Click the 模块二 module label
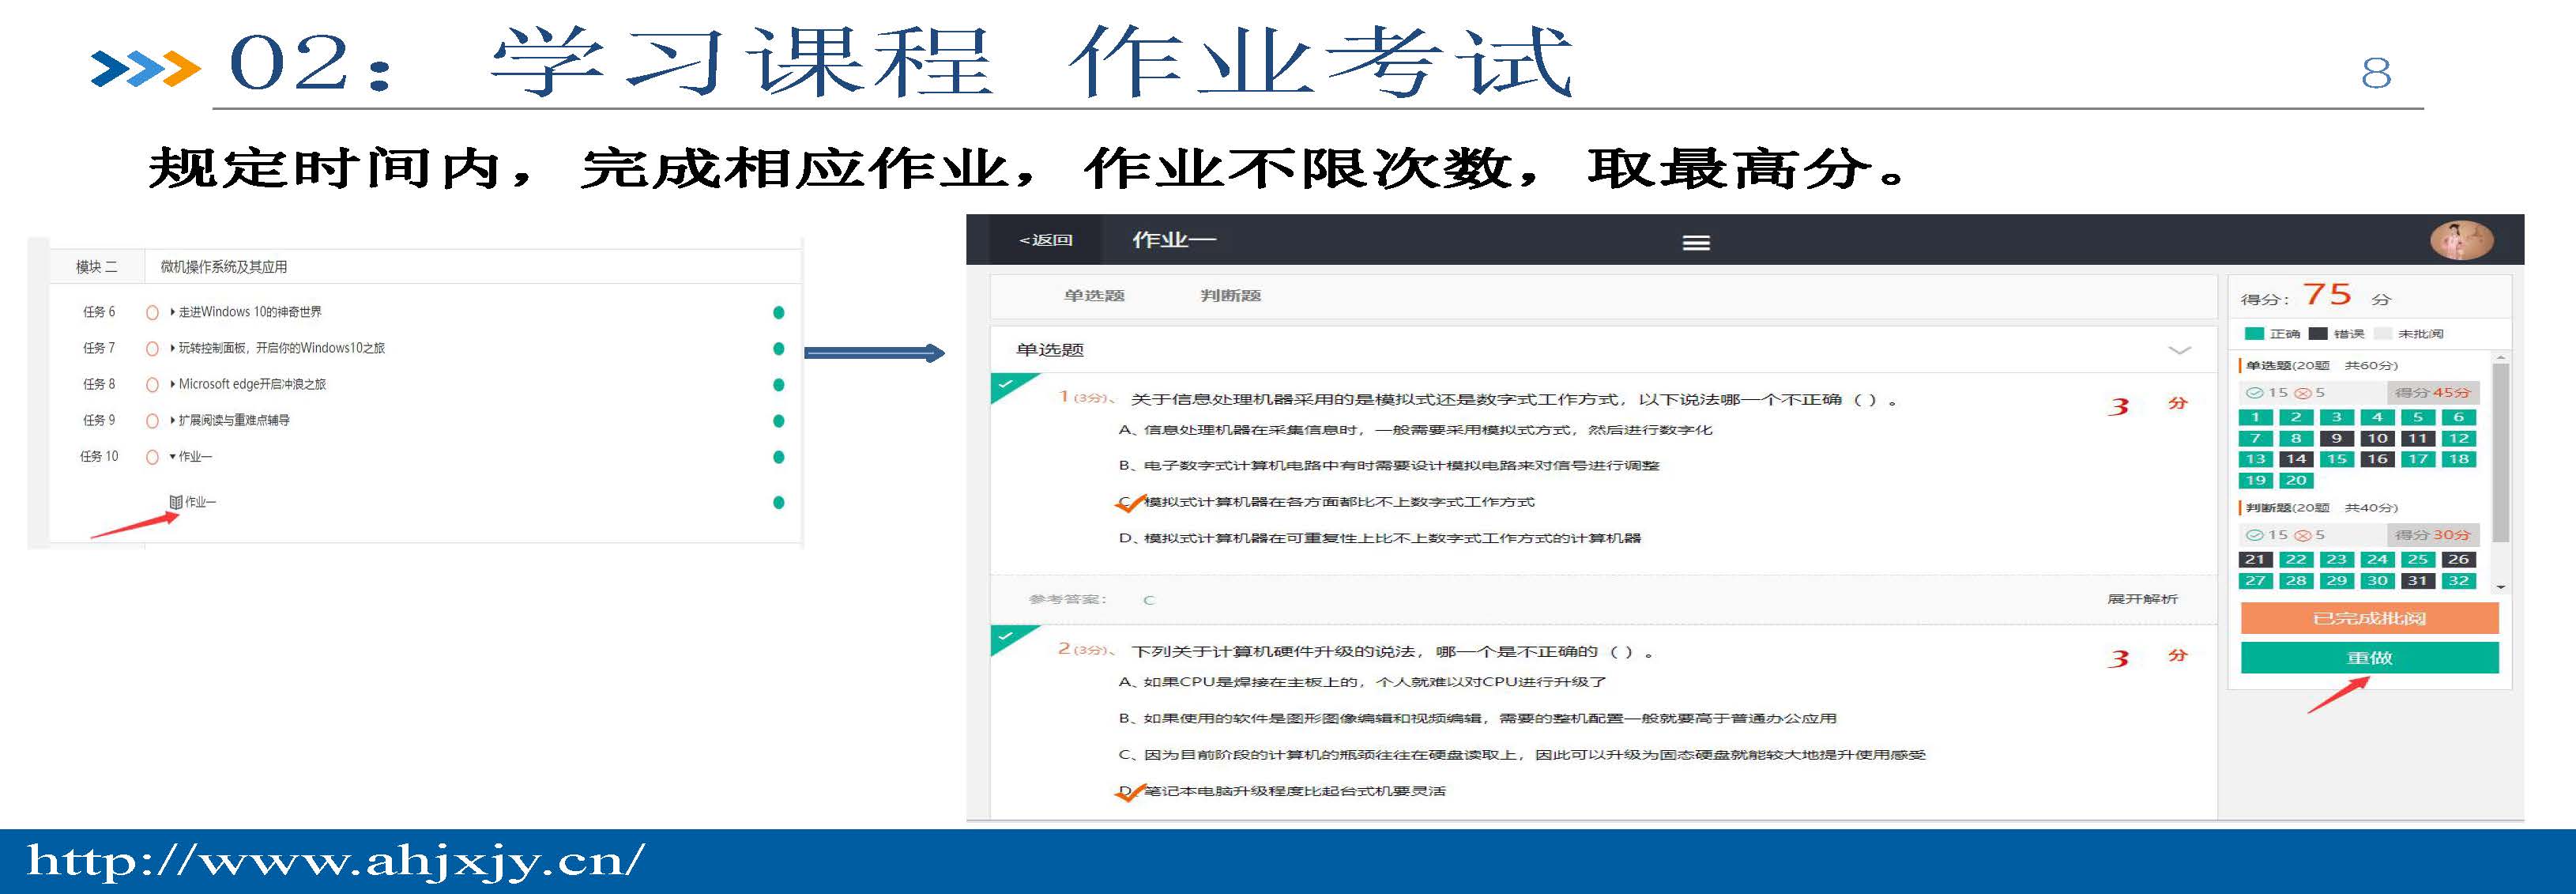Viewport: 2576px width, 894px height. 97,267
